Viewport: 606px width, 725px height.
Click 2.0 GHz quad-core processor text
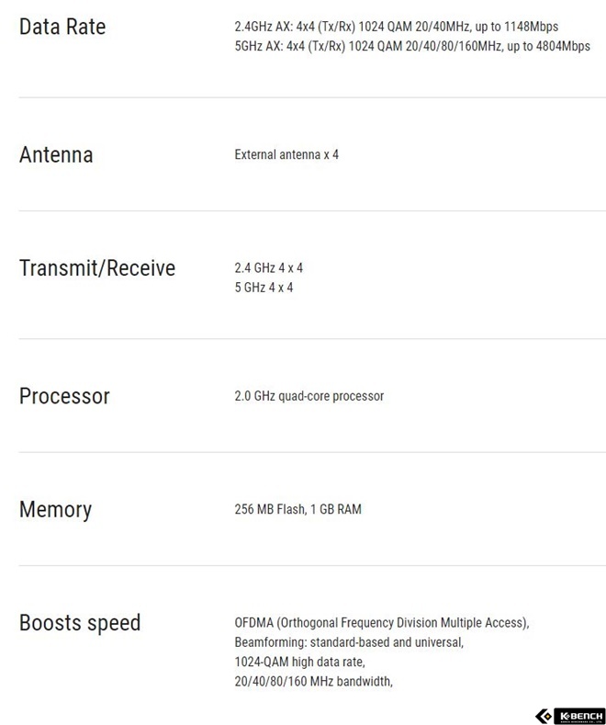[x=309, y=396]
